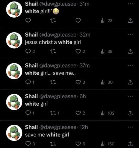Image resolution: width=139 pixels, height=148 pixels.
Task: Open the Yoshi avatar on the 37m tweet
Action: coord(14,71)
